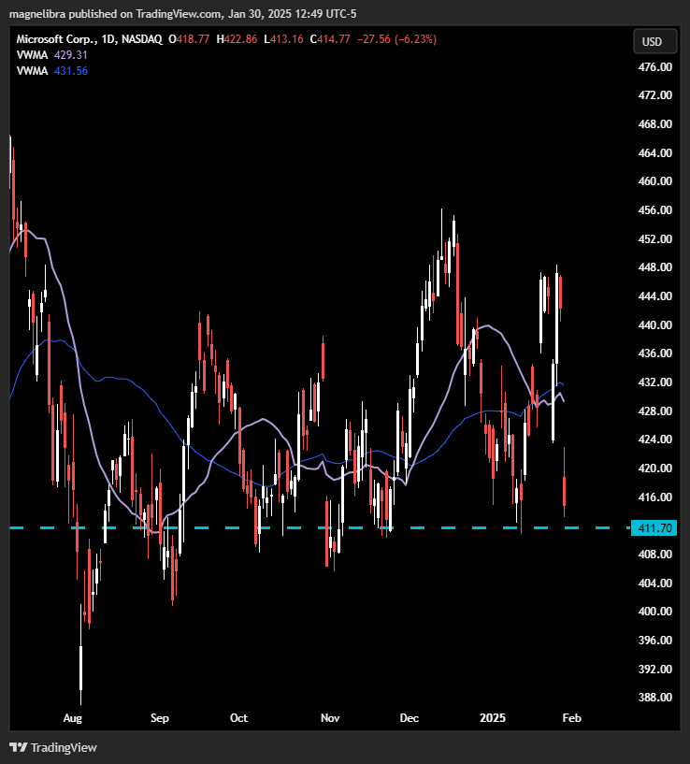The image size is (690, 764).
Task: Click the magnelibra published header text
Action: click(182, 14)
